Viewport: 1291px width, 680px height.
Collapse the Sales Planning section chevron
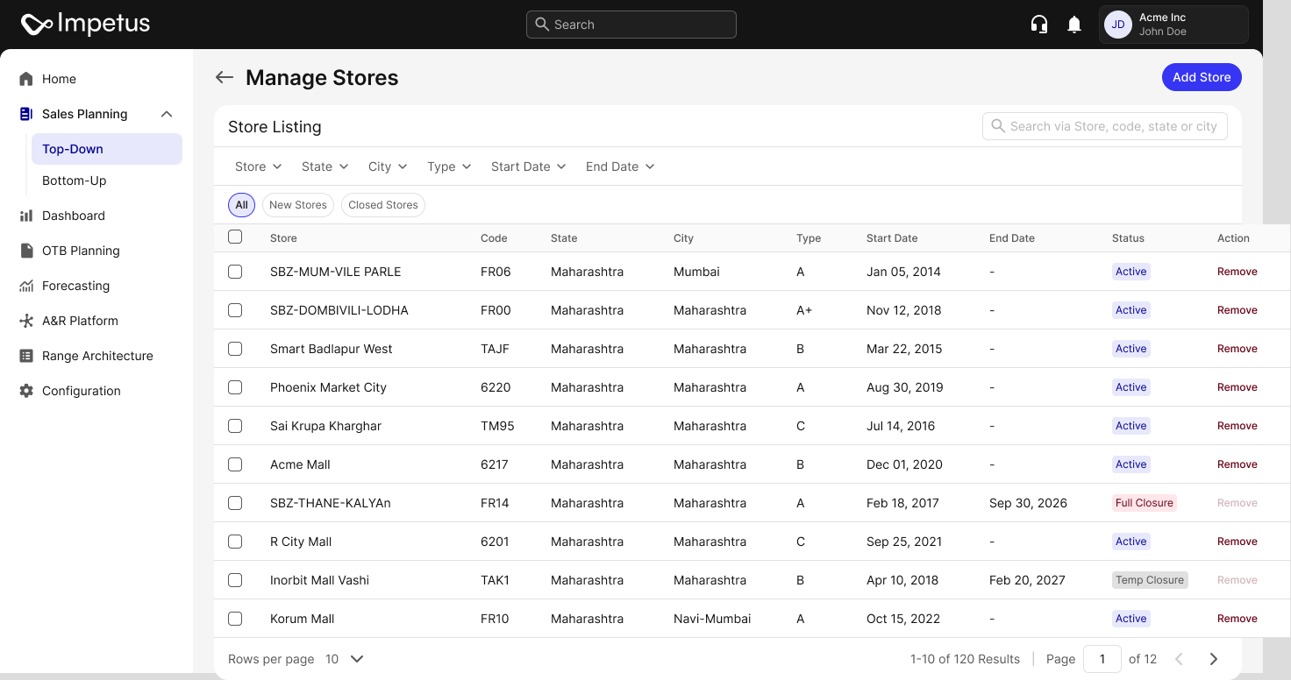167,114
